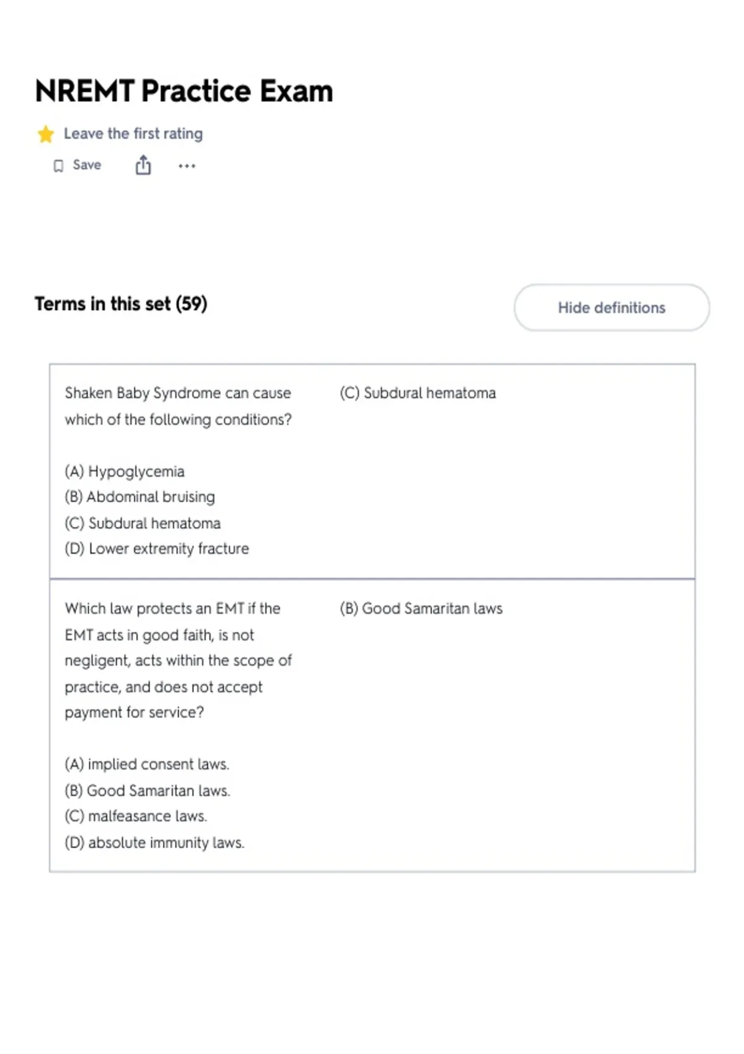Click the (A) Hypoglycemia option
Viewport: 744px width, 1054px height.
point(125,471)
